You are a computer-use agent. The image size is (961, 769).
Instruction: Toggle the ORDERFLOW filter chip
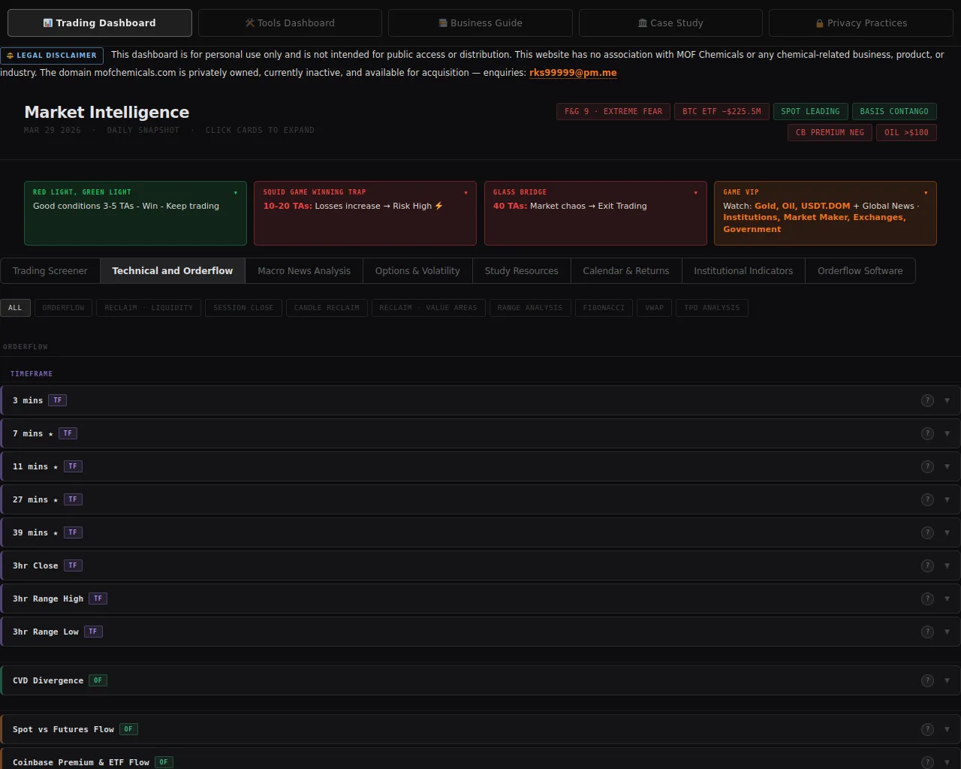click(x=63, y=308)
